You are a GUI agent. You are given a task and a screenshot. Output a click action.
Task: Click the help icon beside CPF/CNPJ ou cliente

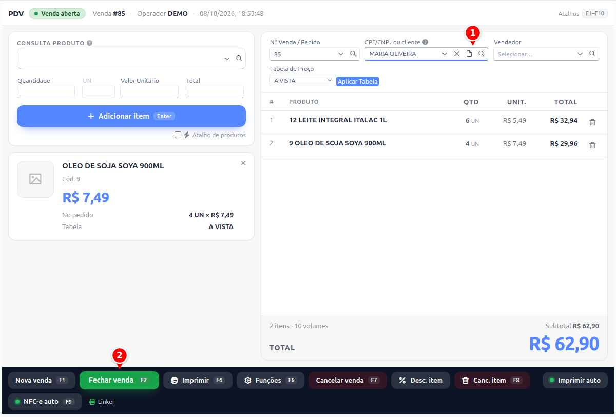(426, 42)
